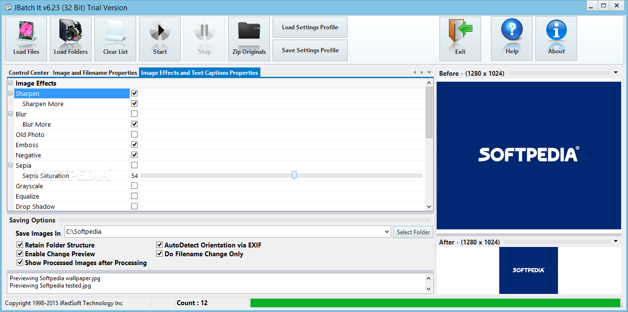
Task: Collapse the Blur tree node
Action: tap(11, 114)
